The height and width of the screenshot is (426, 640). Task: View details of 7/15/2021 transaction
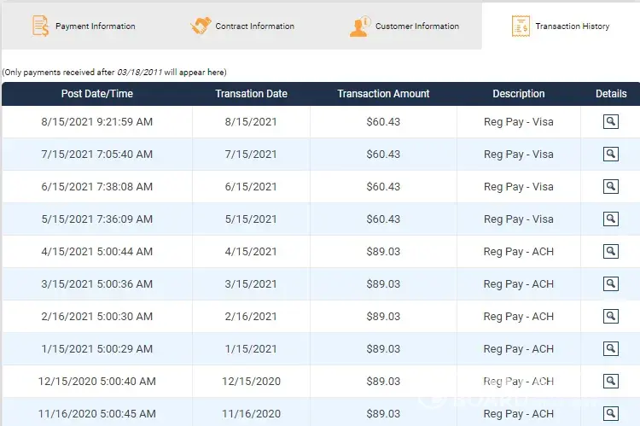pos(610,155)
